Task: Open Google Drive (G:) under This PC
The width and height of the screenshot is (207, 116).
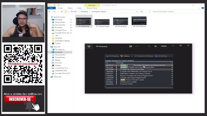Action: [x=62, y=73]
